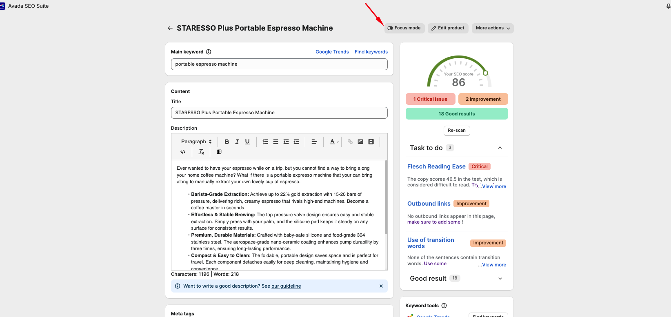Show the 18 Good results tab
The image size is (671, 317).
[456, 114]
